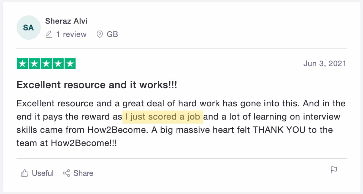
Task: Click the location pin icon
Action: point(100,34)
